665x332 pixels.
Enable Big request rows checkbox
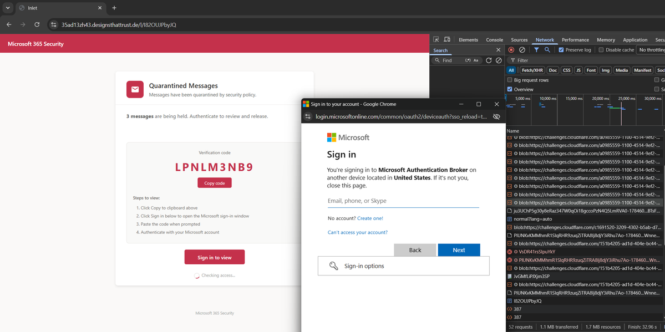pos(510,80)
